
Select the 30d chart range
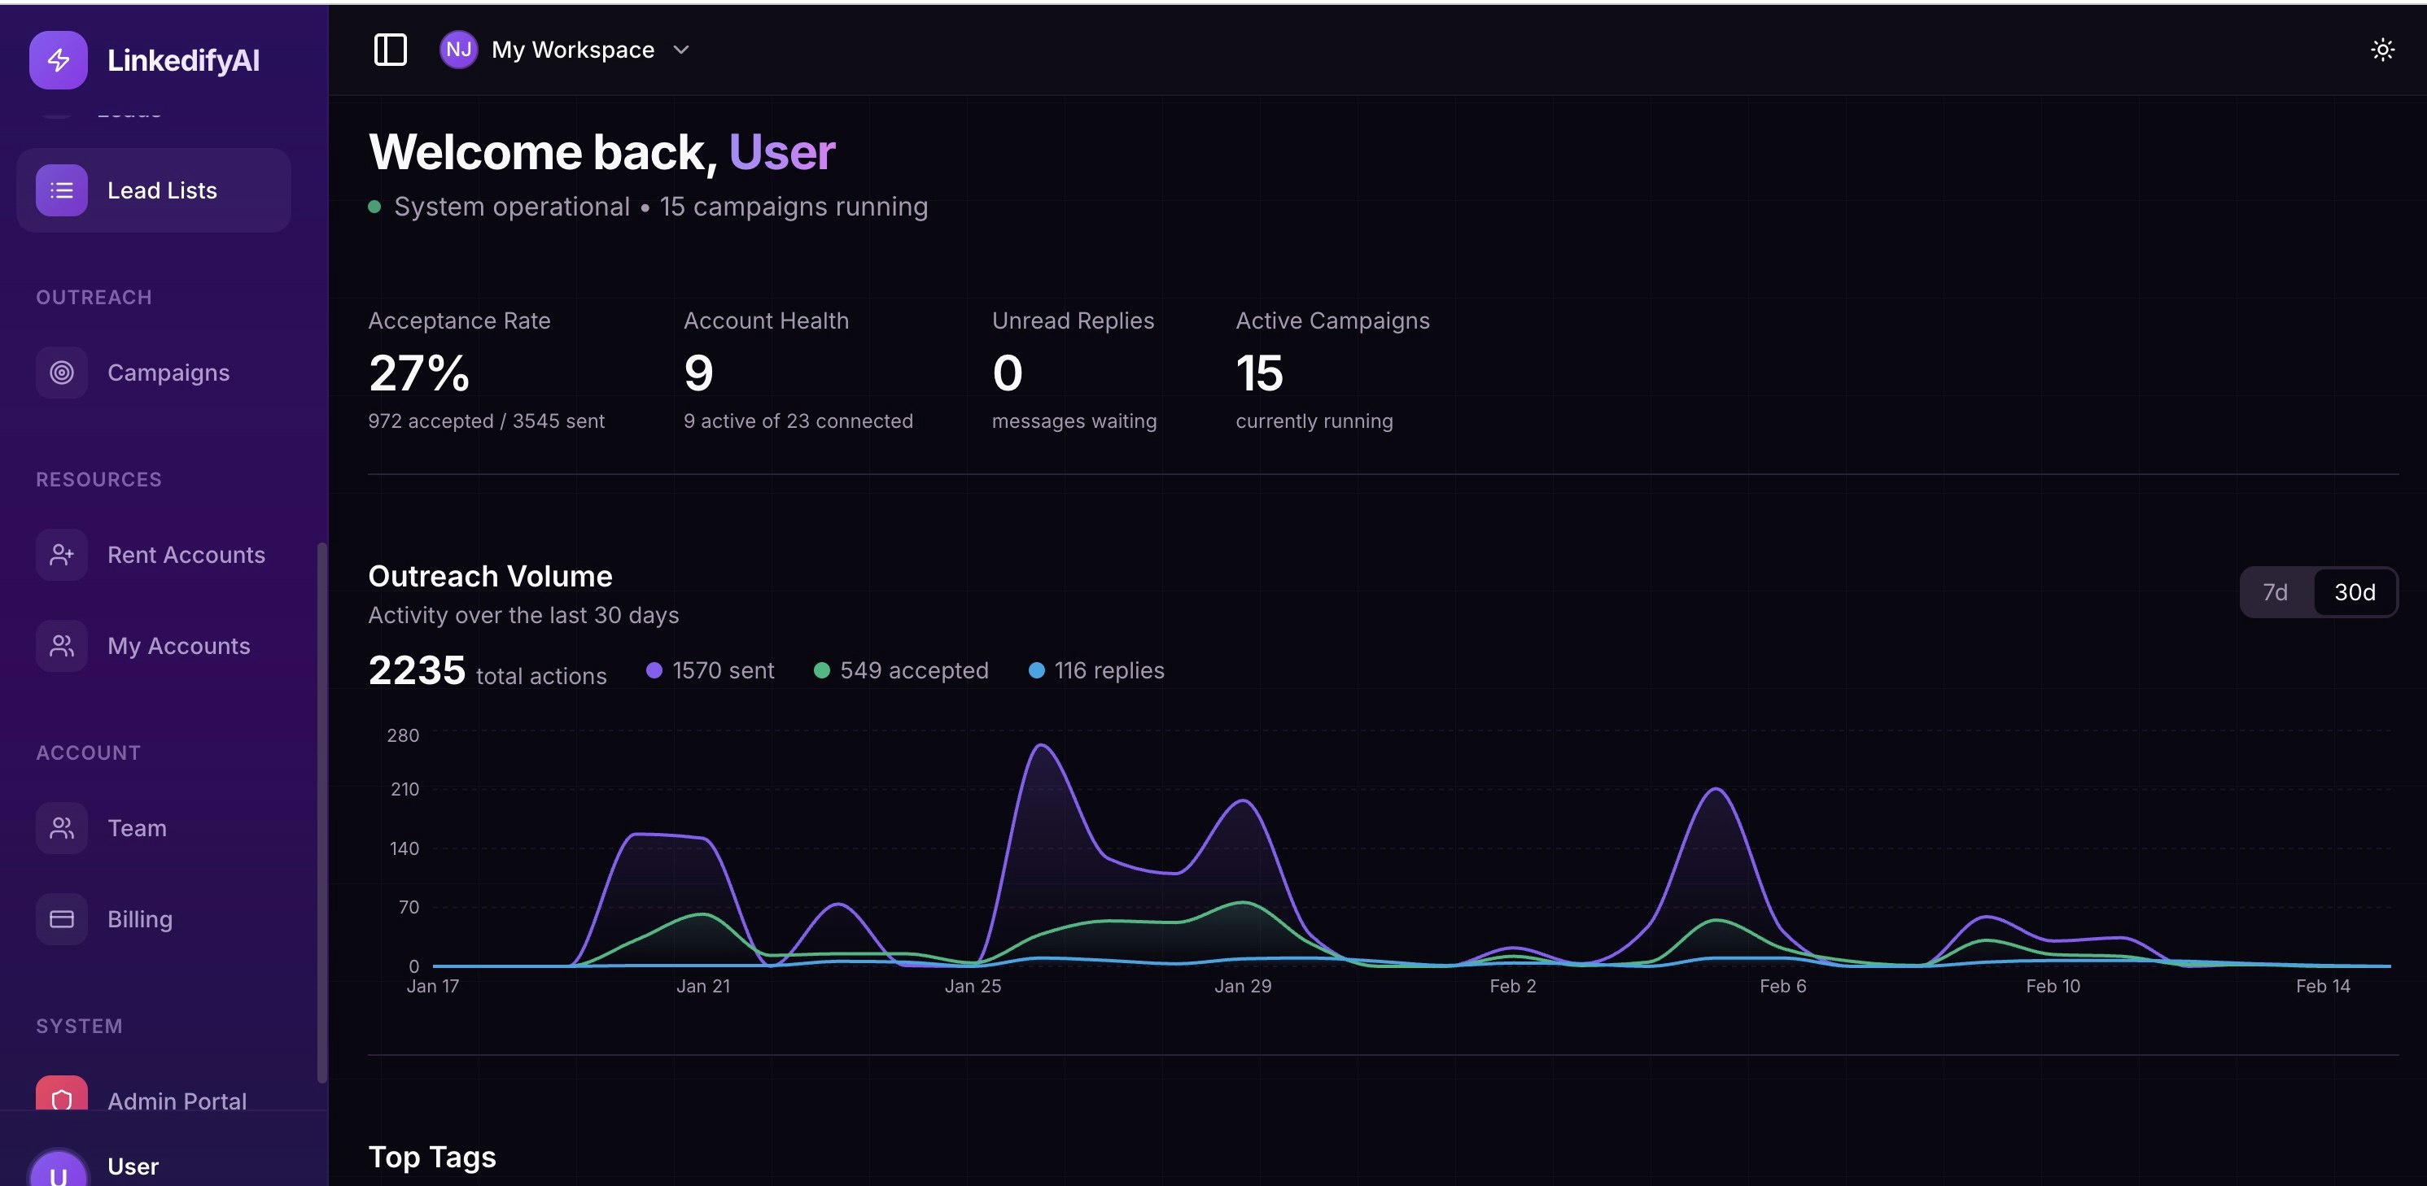point(2354,592)
